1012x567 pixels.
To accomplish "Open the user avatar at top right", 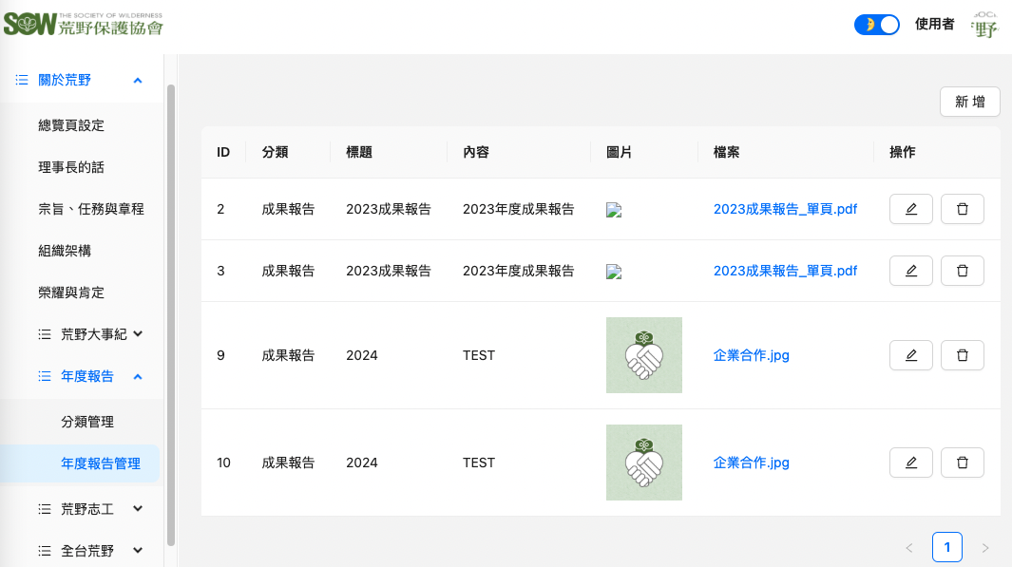I will coord(985,26).
